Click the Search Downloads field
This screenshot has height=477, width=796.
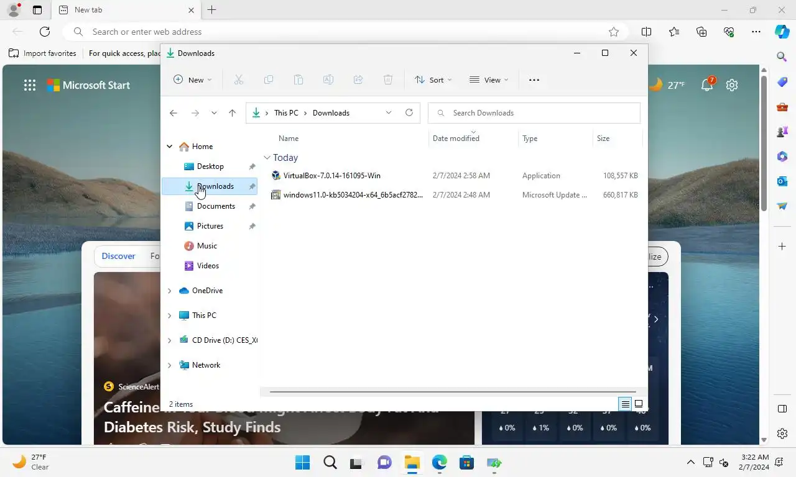point(534,113)
